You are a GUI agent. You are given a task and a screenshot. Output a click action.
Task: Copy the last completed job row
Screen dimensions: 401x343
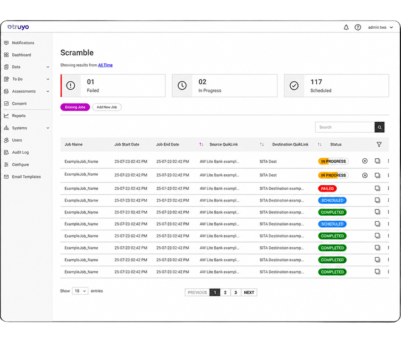pos(377,271)
